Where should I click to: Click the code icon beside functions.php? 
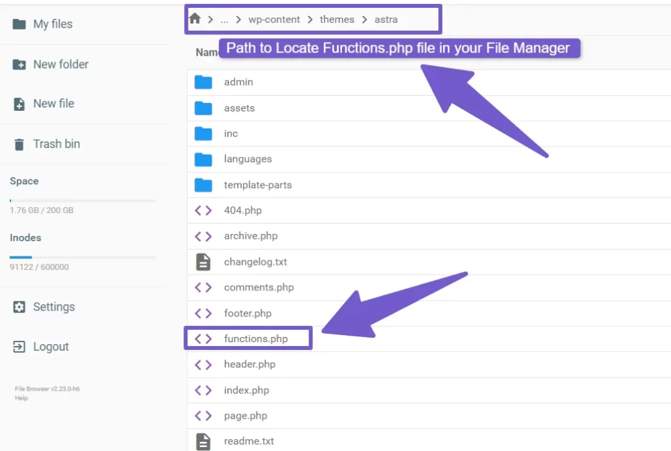tap(203, 339)
